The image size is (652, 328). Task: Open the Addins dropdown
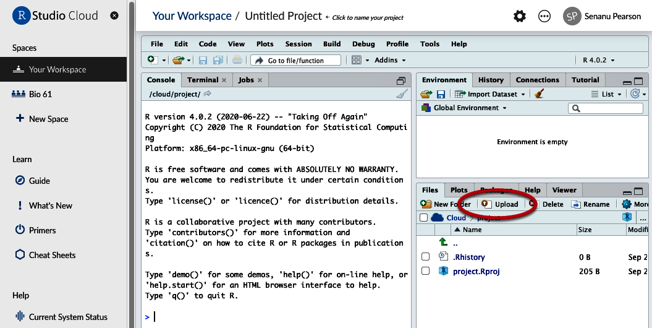pos(389,61)
